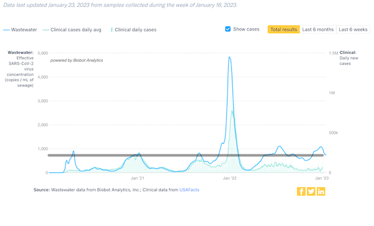The height and width of the screenshot is (226, 374).
Task: Switch to Last 6 weeks view
Action: tap(353, 29)
